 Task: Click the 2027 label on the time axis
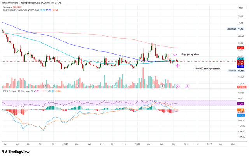[209, 144]
